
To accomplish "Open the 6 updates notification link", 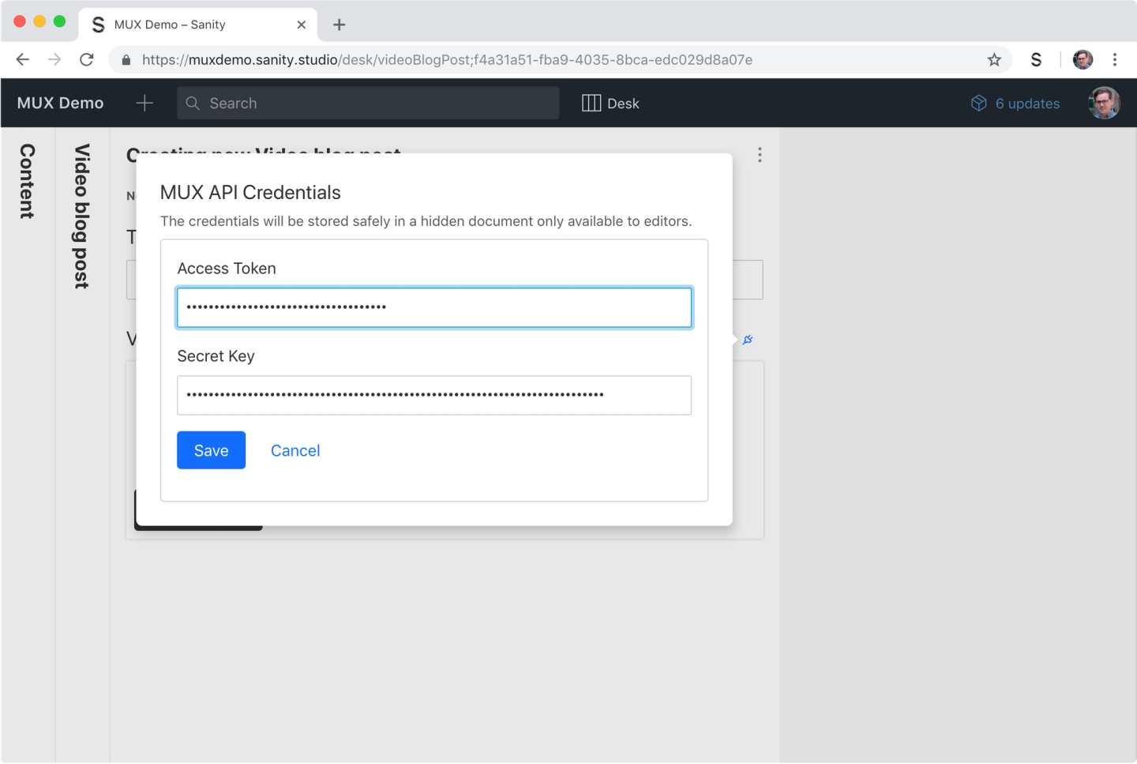I will tap(1028, 103).
